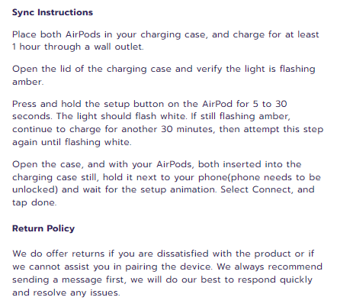Click the word 'amber.' ending second paragraph

(28, 82)
